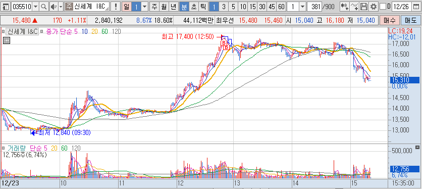Click the orange 20 price moving average label
Viewport: 422px width, 189px height.
coord(94,31)
